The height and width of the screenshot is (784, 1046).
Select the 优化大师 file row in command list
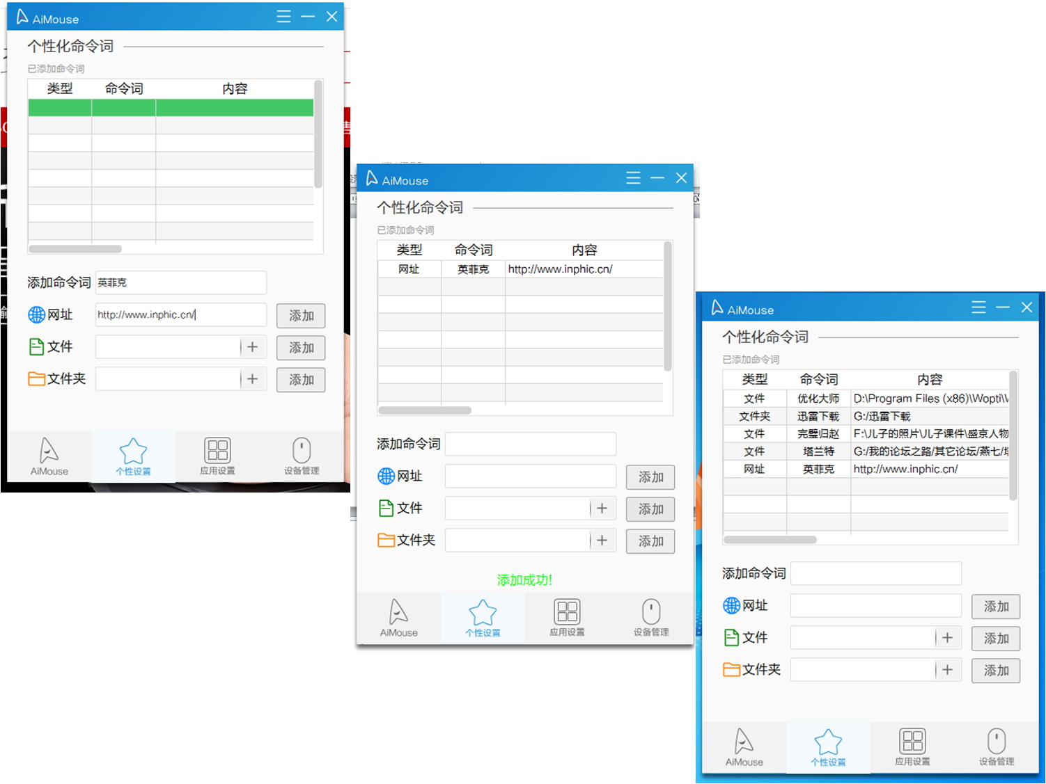coord(866,399)
